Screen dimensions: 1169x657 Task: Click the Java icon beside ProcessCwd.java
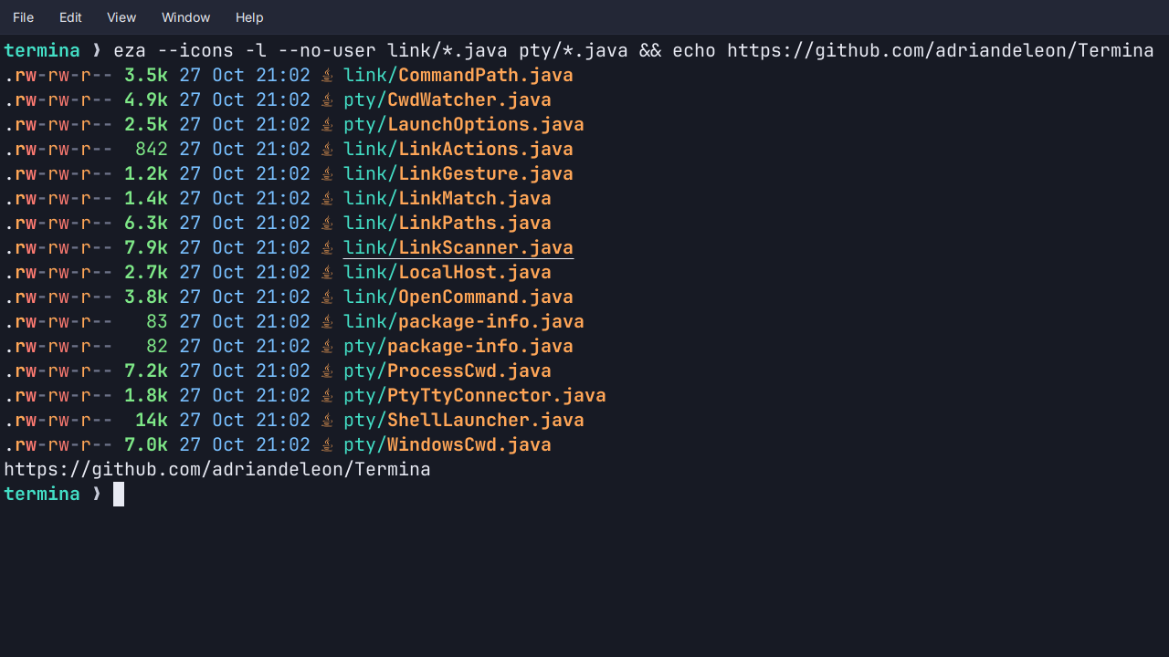pyautogui.click(x=327, y=370)
